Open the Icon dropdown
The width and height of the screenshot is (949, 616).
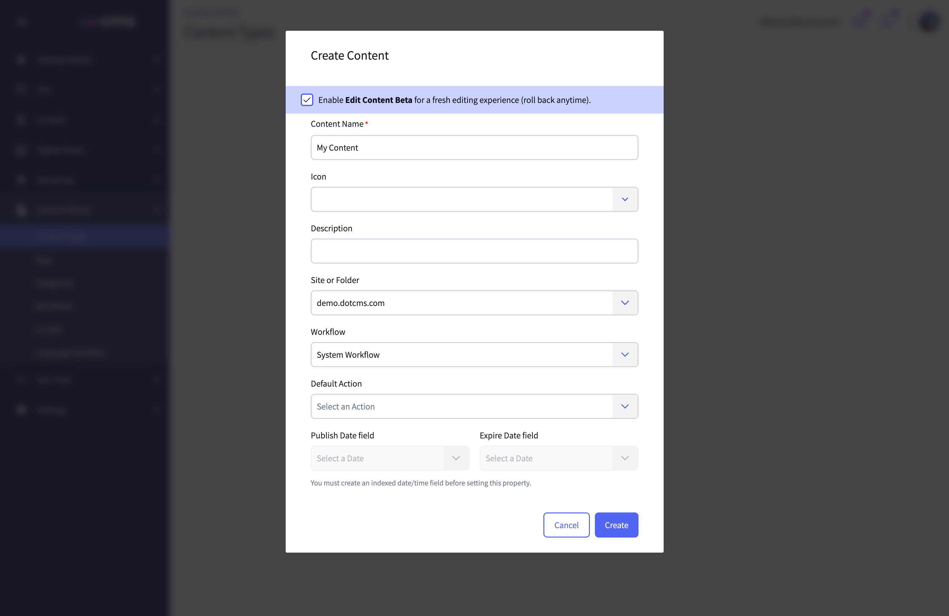coord(625,199)
